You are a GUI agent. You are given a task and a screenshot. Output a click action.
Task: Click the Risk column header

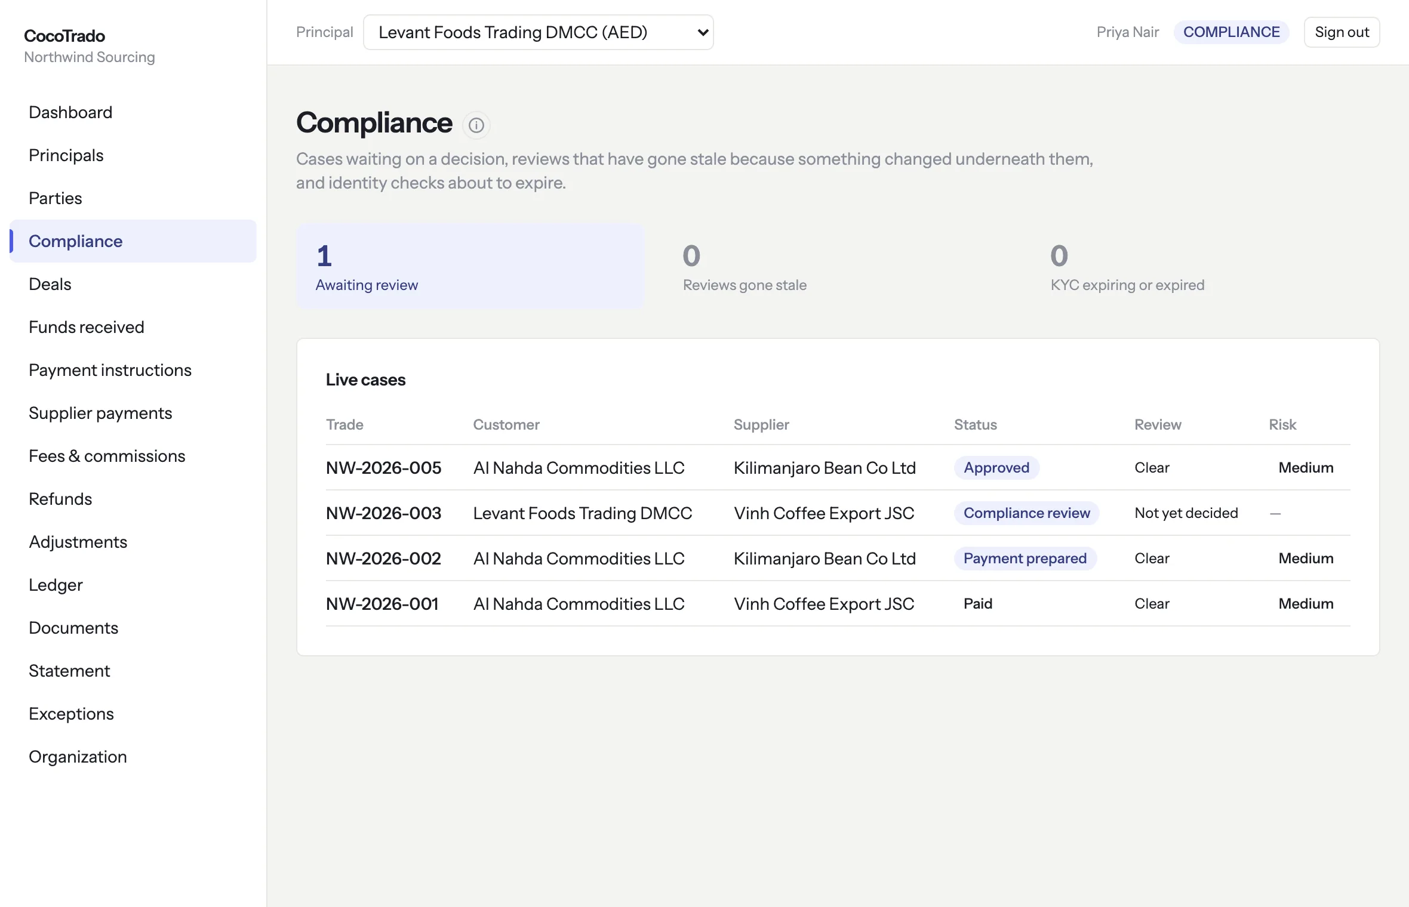point(1282,425)
